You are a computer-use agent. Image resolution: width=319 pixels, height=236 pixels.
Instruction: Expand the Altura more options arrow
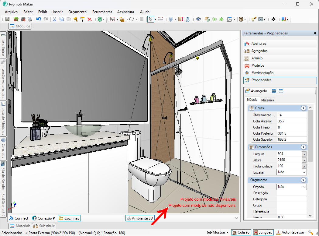(x=304, y=160)
